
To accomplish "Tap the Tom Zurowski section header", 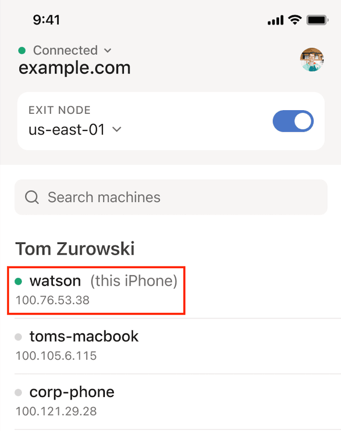I will (75, 248).
